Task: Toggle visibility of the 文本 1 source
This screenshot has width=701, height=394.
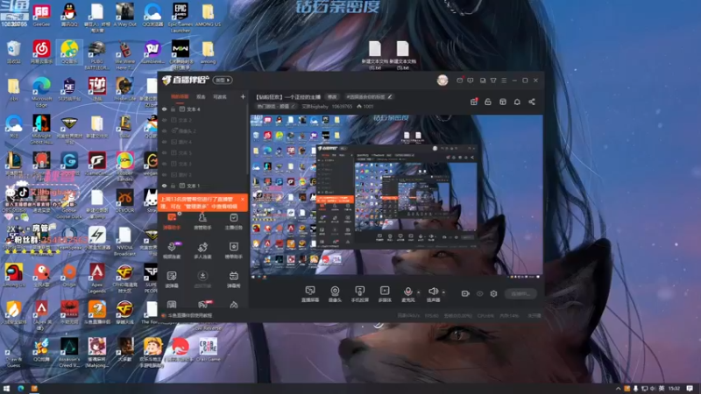Action: point(164,186)
